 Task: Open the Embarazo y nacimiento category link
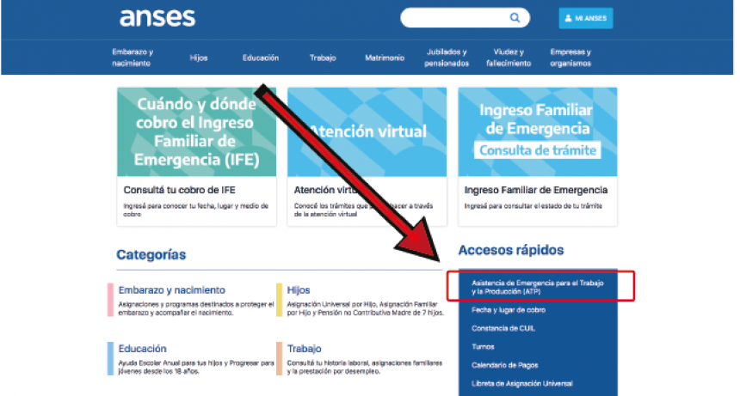[172, 290]
